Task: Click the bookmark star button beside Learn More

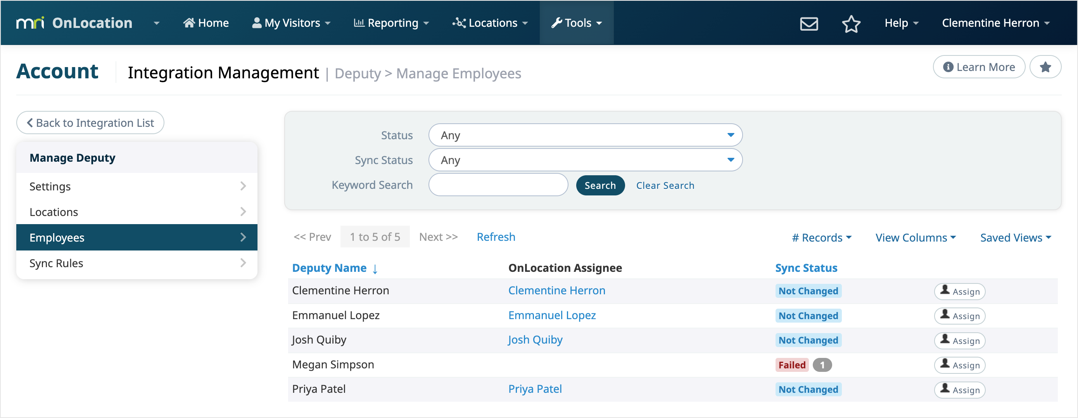Action: 1045,67
